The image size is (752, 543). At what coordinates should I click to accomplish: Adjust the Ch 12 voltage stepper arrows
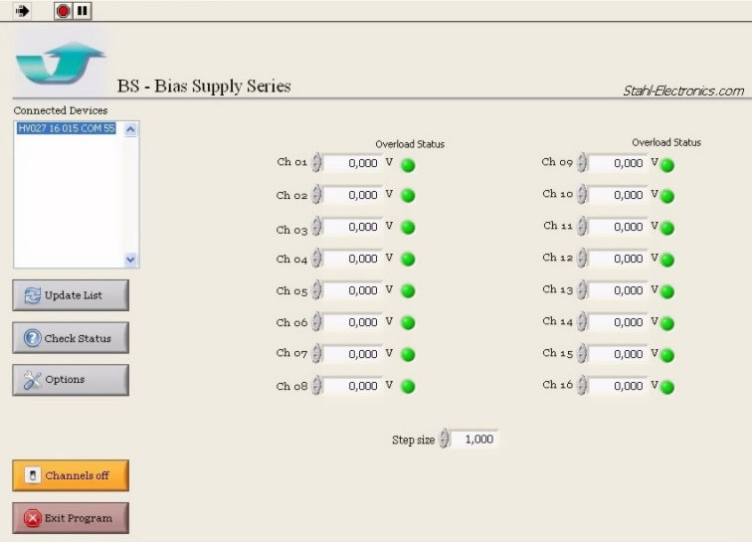(x=583, y=259)
